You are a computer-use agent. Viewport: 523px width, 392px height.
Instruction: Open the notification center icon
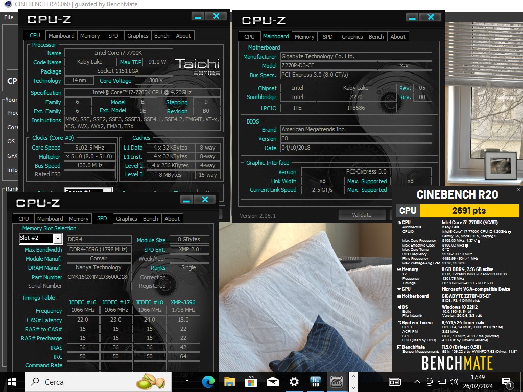pyautogui.click(x=507, y=382)
